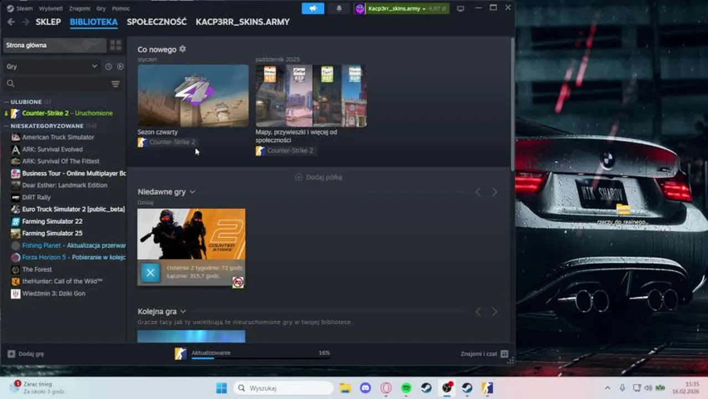Open the rzeczy_do_realnego folder on the desktop
The image size is (708, 399).
(623, 214)
